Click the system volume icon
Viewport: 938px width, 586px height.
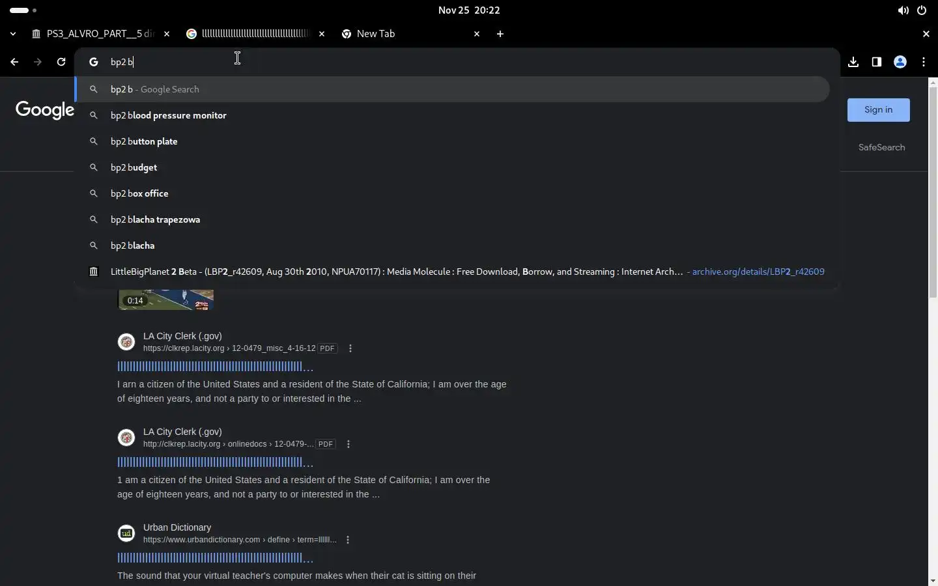[903, 10]
